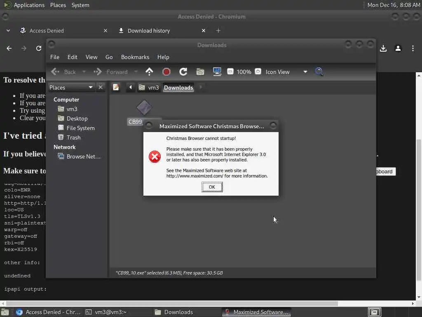This screenshot has height=317, width=422.
Task: Click the Search magnifier icon in file manager
Action: coord(319,72)
